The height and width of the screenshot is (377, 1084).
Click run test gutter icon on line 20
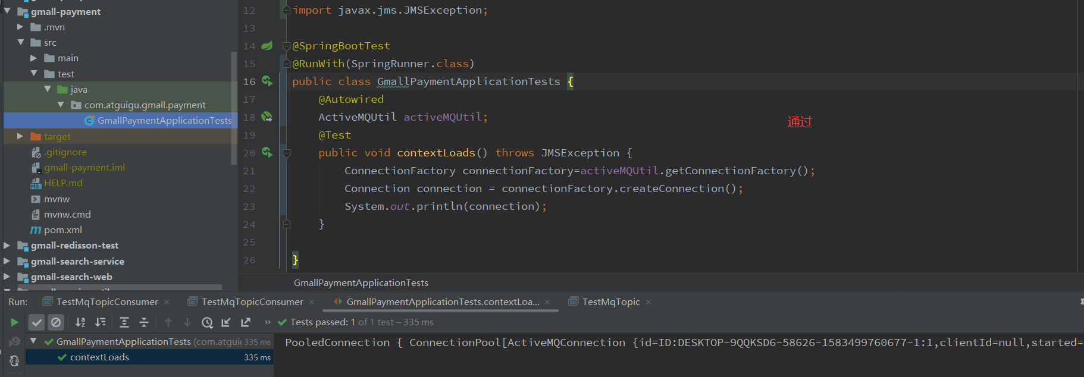pyautogui.click(x=267, y=153)
